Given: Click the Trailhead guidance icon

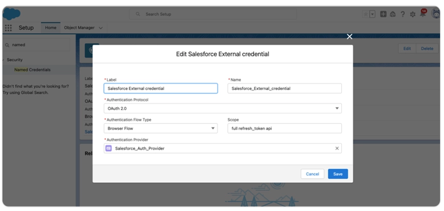Looking at the screenshot, I should coord(393,14).
